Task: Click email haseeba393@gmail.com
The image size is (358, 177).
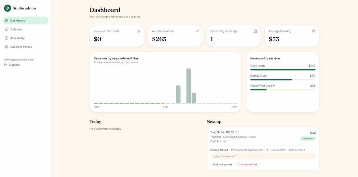Action: tap(249, 150)
